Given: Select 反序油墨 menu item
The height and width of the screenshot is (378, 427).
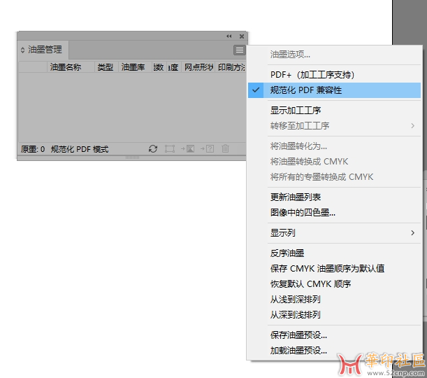Looking at the screenshot, I should [x=335, y=253].
